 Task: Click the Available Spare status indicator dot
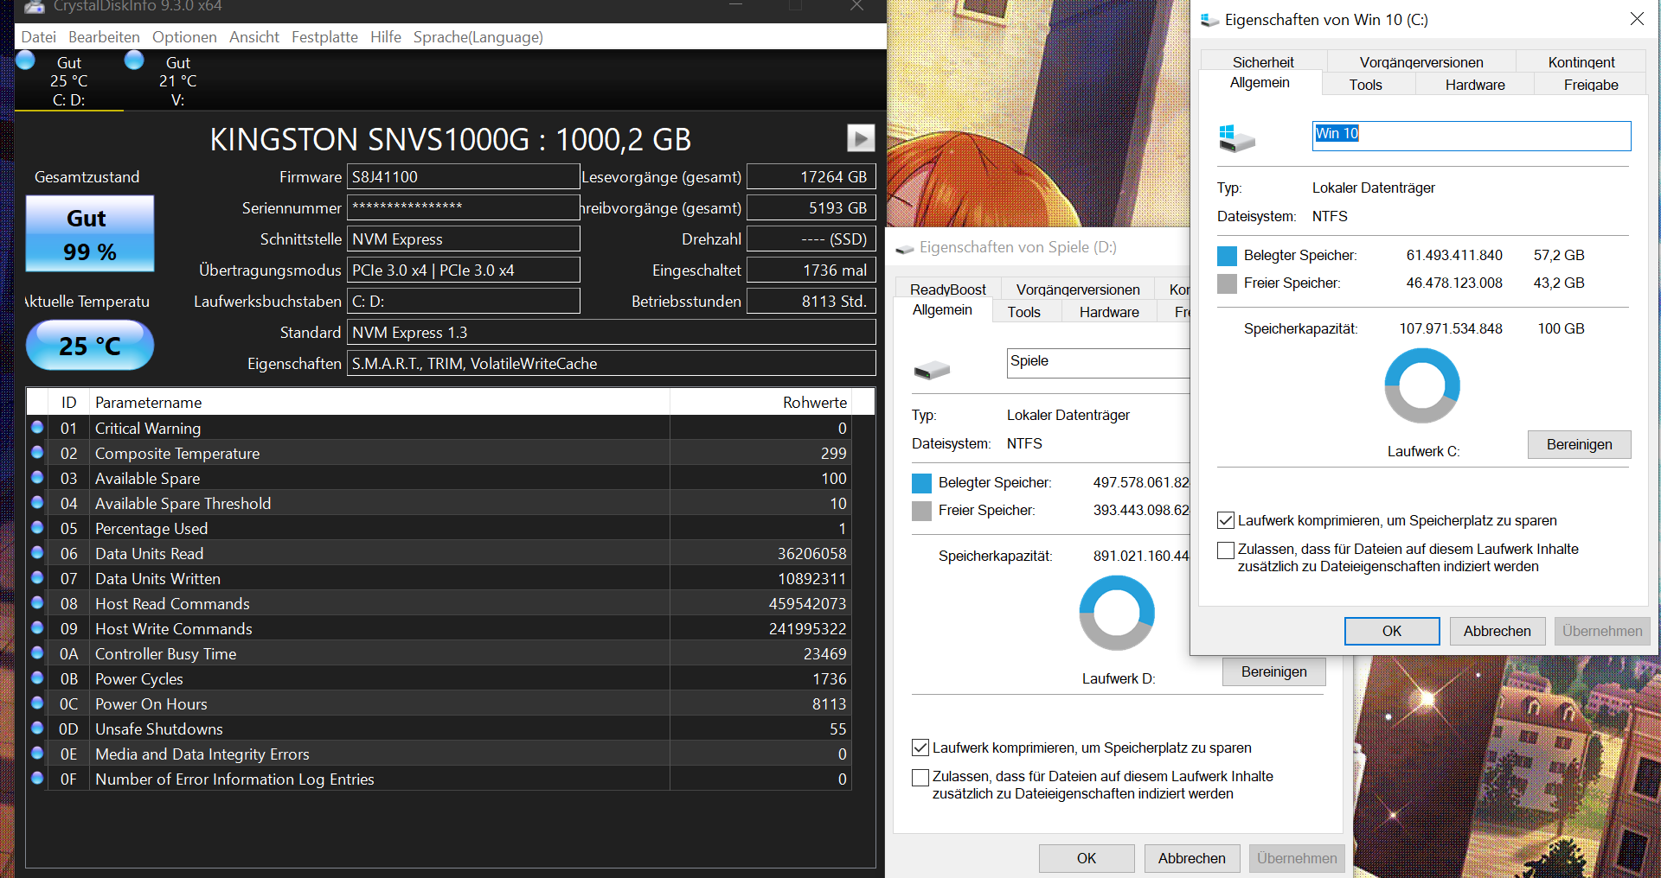37,477
